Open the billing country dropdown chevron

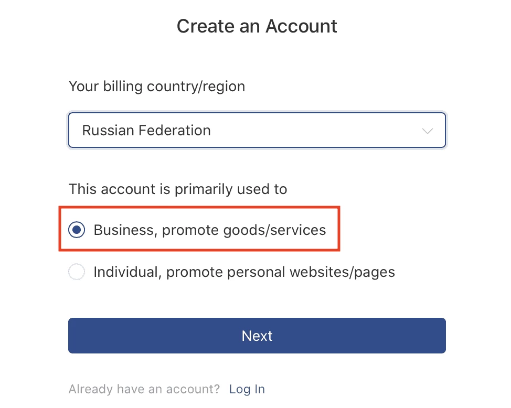[x=427, y=131]
